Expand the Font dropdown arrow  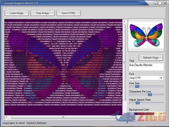pyautogui.click(x=161, y=78)
